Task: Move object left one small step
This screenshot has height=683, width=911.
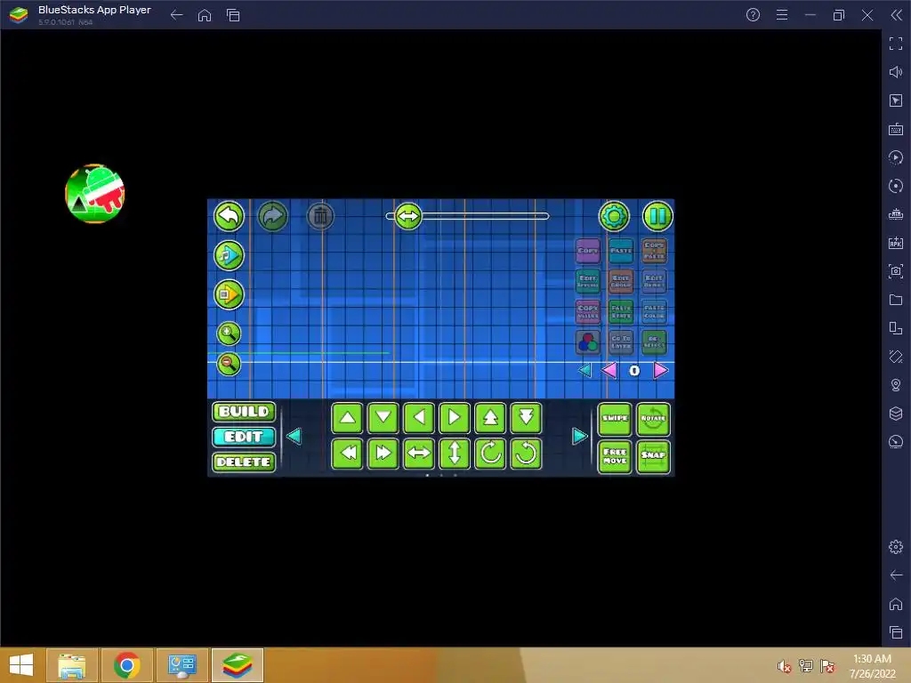Action: pyautogui.click(x=419, y=418)
